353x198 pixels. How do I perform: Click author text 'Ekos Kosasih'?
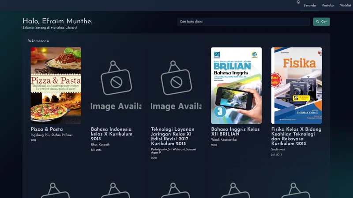pos(100,145)
